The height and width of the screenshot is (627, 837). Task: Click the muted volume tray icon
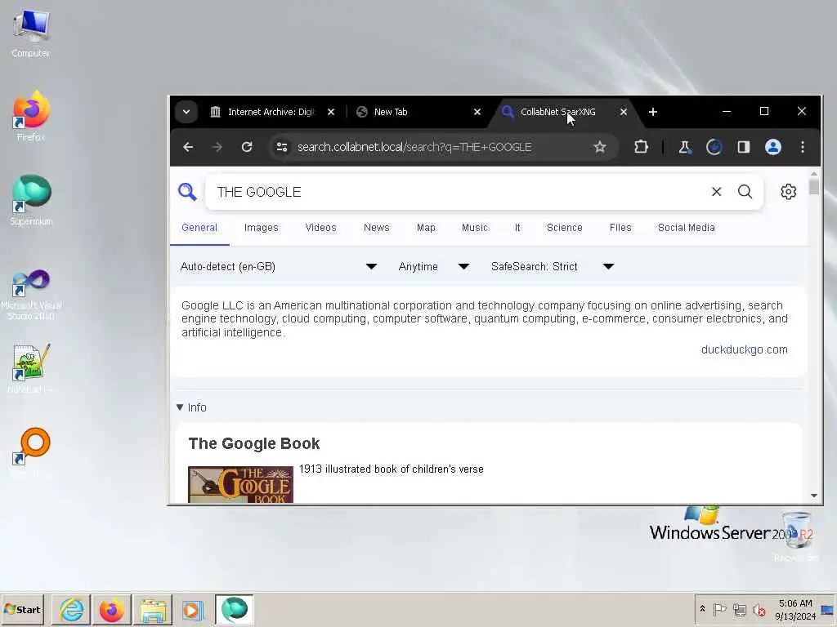(x=759, y=609)
